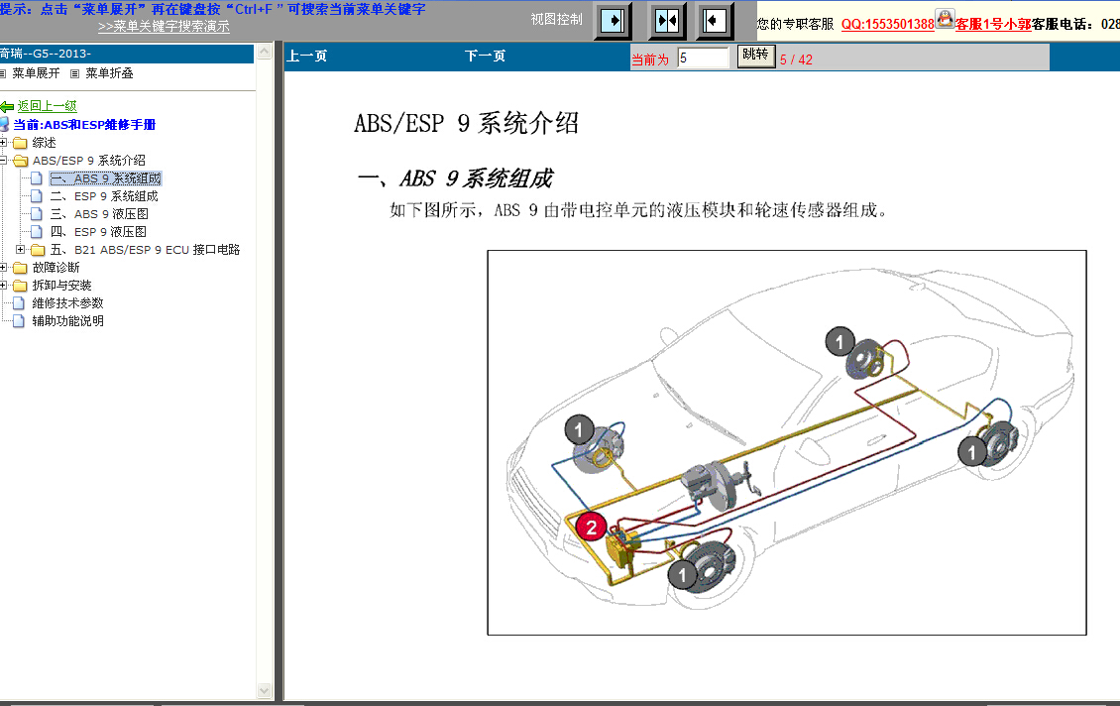Click the QQ:1553501388 contact link
The height and width of the screenshot is (706, 1120).
coord(888,24)
